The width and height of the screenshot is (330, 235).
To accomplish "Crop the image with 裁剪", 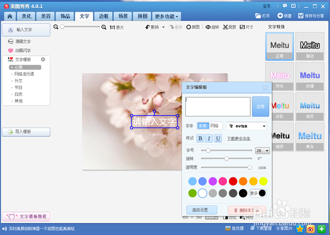I will (x=229, y=27).
